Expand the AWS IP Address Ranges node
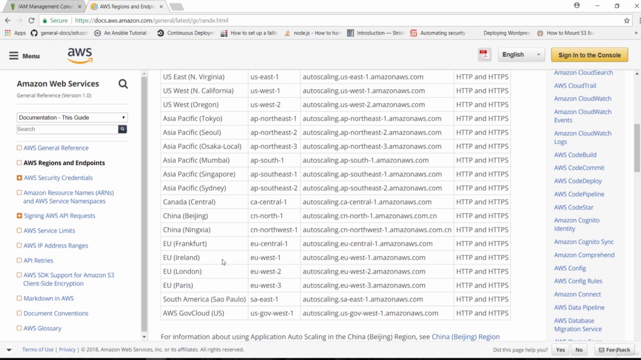This screenshot has width=641, height=360. click(19, 245)
